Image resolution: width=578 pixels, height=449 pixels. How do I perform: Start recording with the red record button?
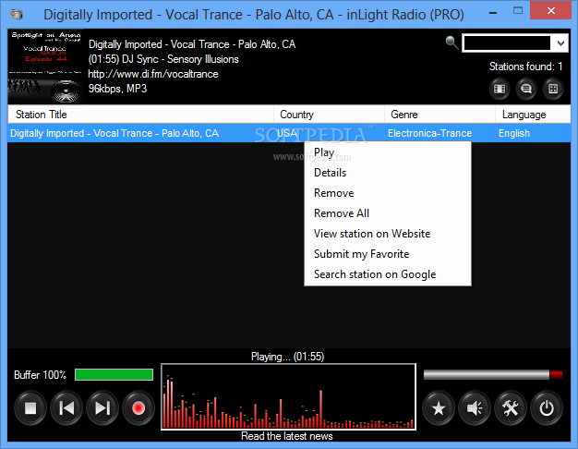138,408
